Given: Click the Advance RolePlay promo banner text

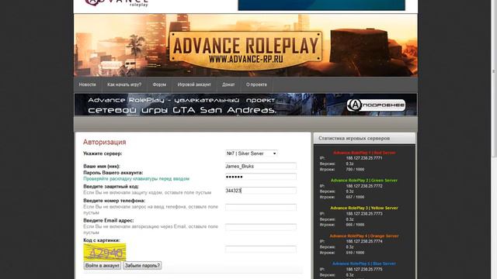Looking at the screenshot, I should (x=182, y=105).
